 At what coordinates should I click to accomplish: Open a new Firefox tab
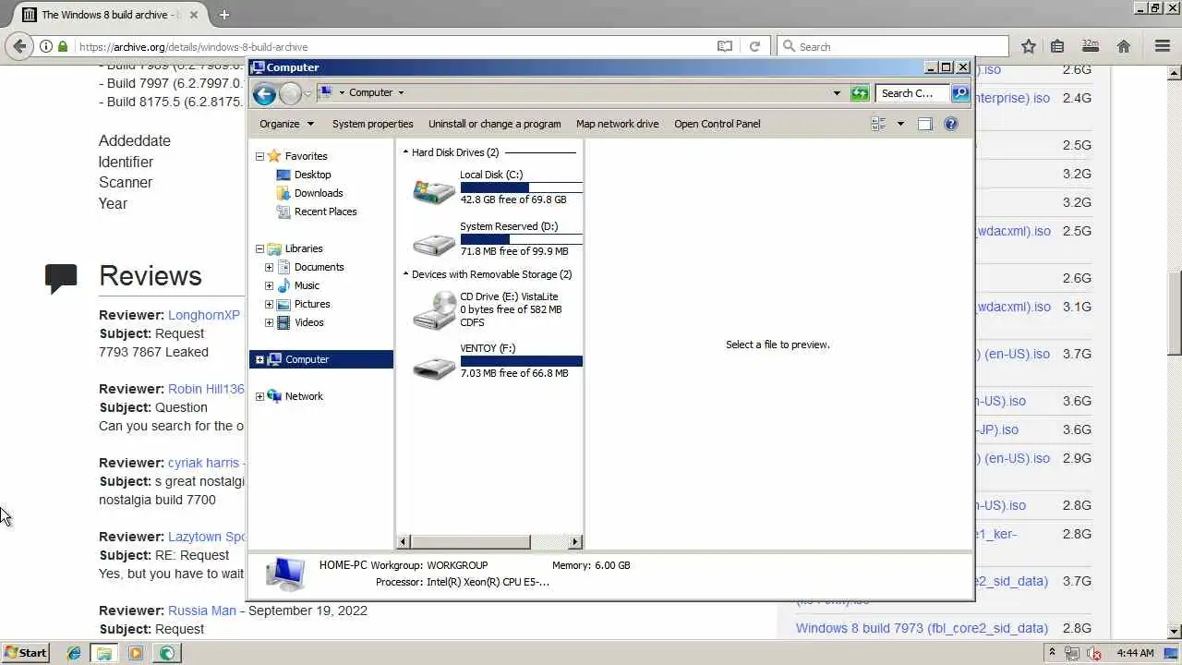(223, 14)
